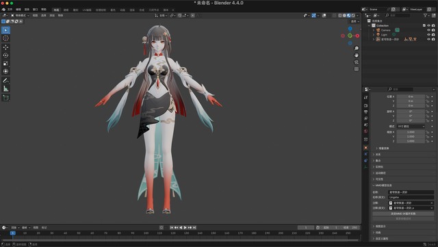Image resolution: width=438 pixels, height=247 pixels.
Task: Open the 编辑 Edit menu
Action: 18,9
